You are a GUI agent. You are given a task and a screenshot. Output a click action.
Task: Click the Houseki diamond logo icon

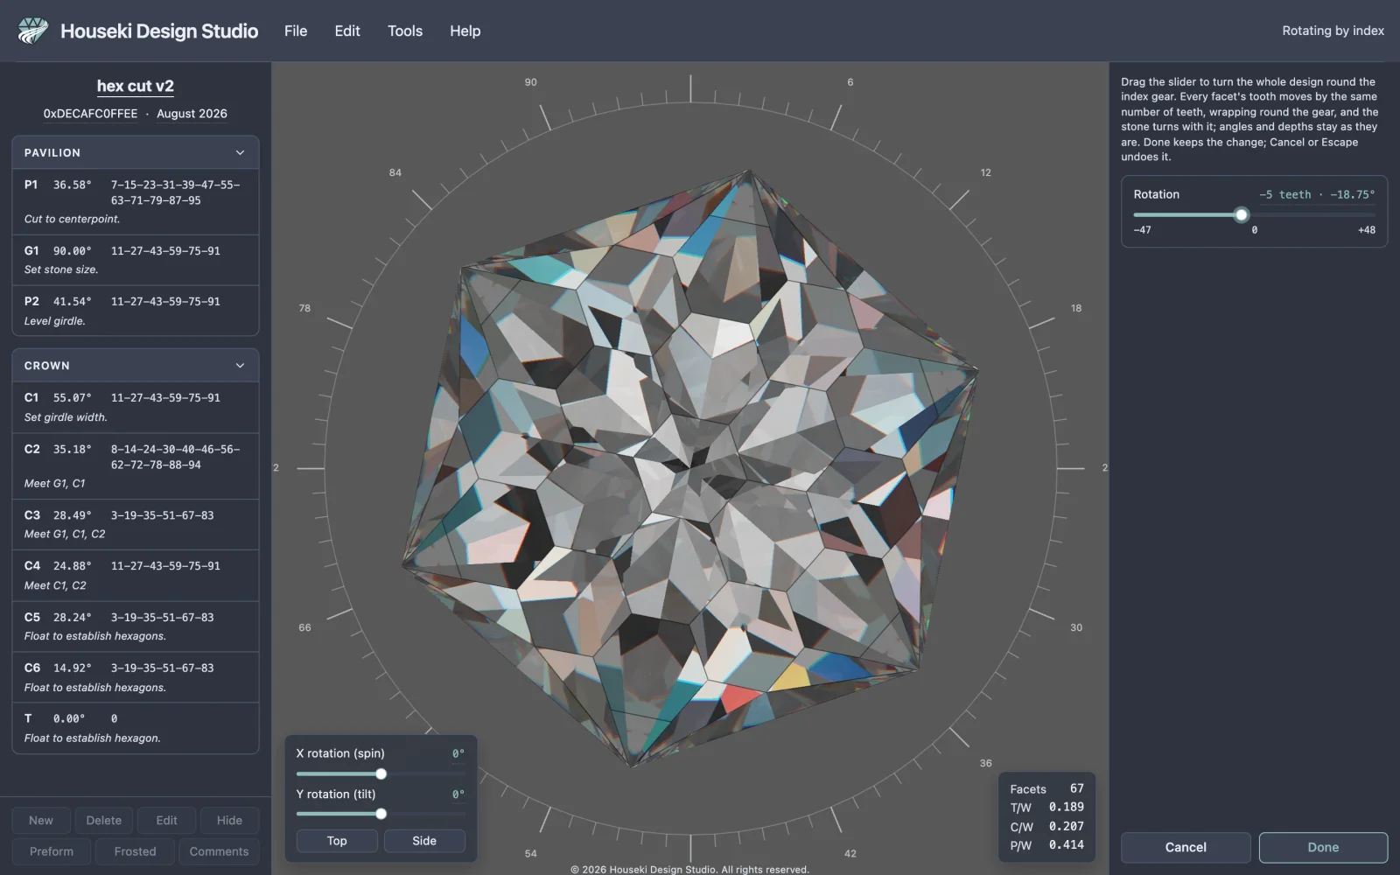[x=33, y=31]
